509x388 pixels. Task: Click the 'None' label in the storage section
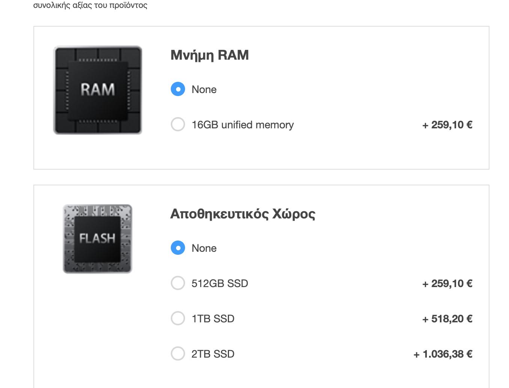204,248
